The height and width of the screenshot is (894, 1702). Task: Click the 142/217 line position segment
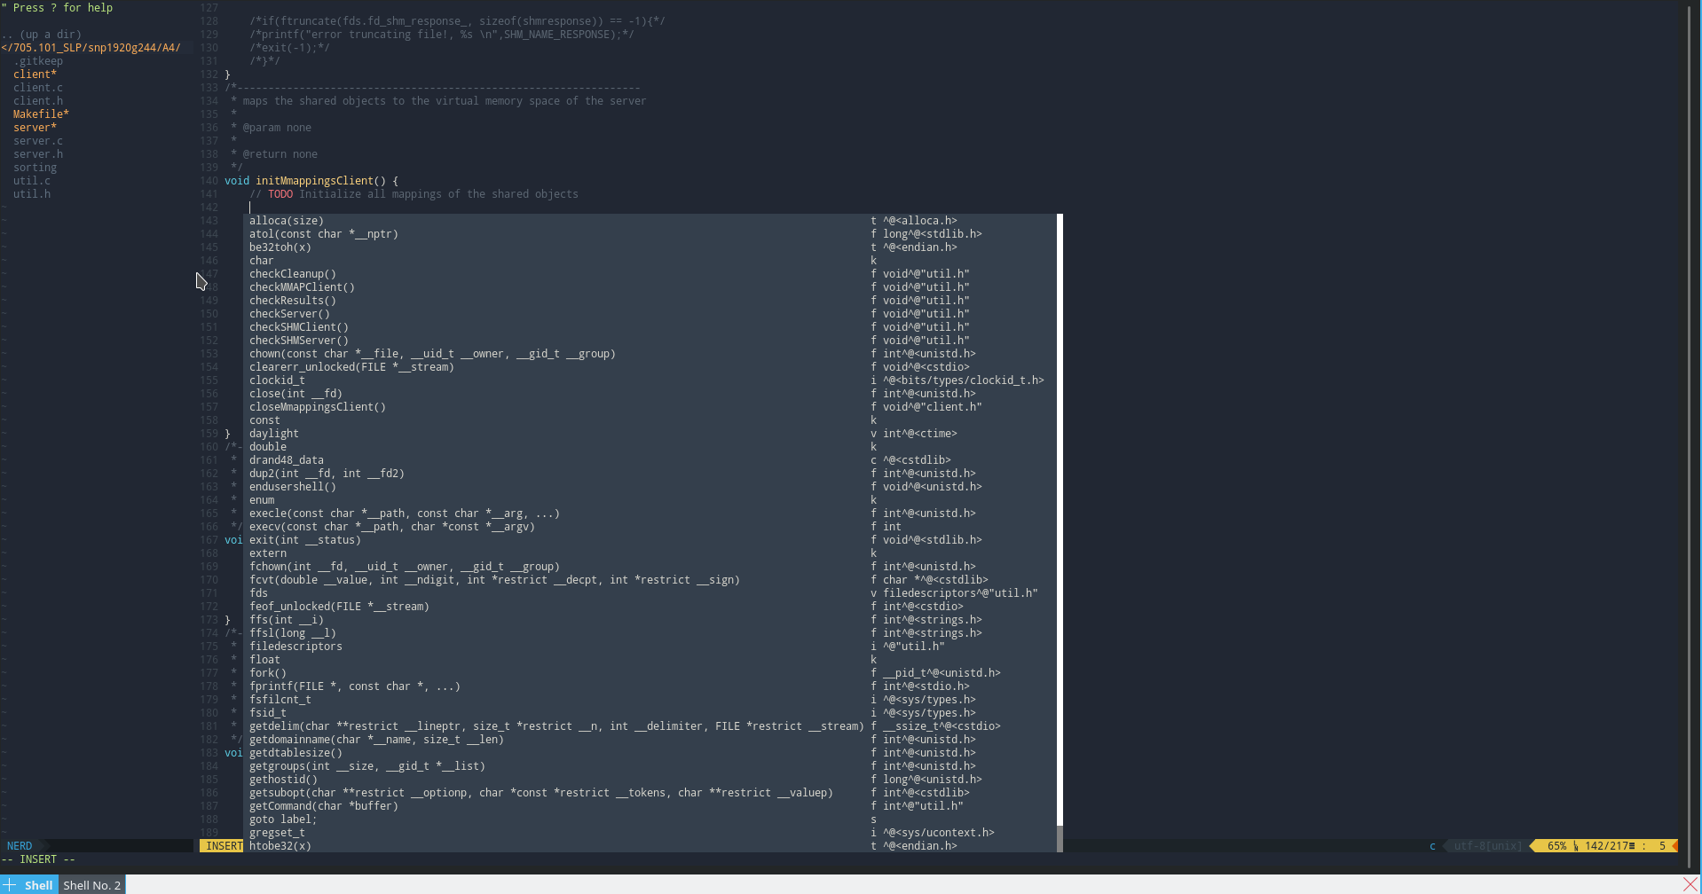[1607, 845]
